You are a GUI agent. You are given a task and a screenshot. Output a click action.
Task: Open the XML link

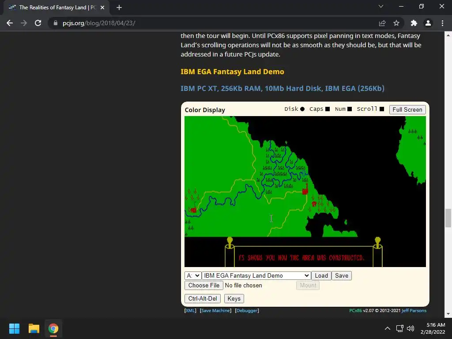190,310
